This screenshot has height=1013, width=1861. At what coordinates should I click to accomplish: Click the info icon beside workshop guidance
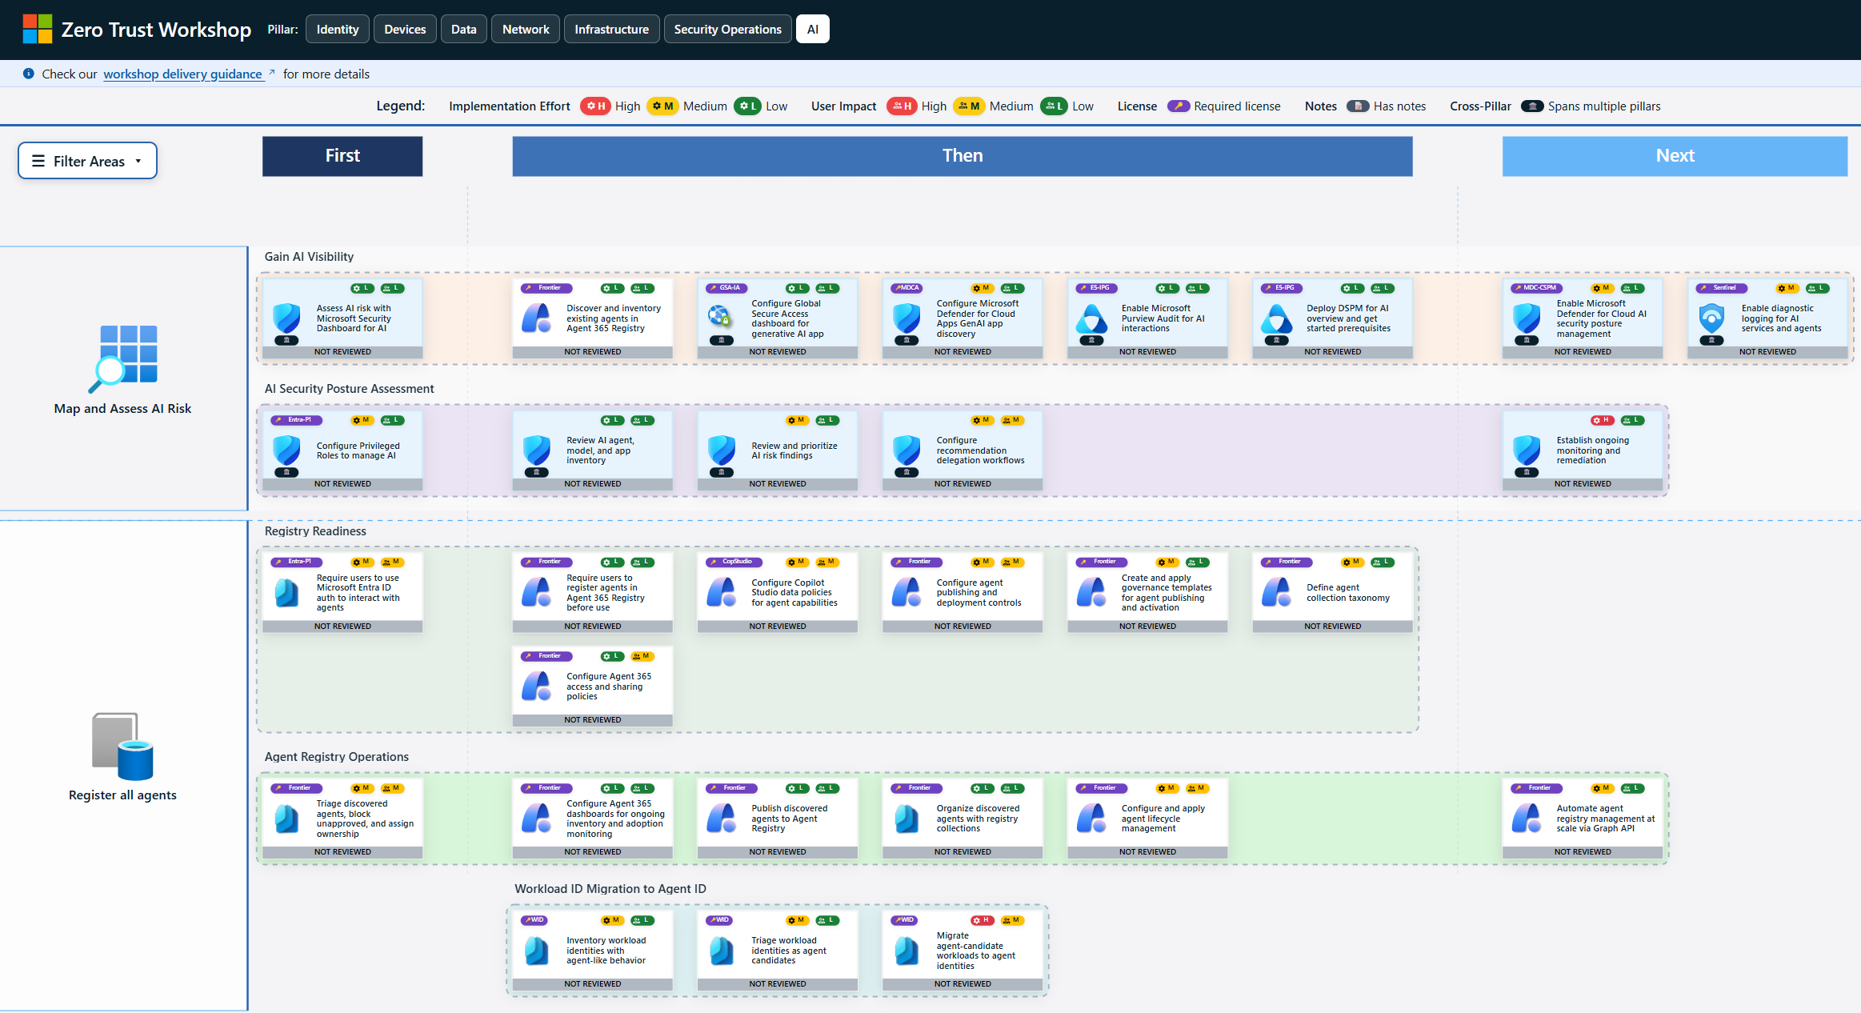pos(29,74)
